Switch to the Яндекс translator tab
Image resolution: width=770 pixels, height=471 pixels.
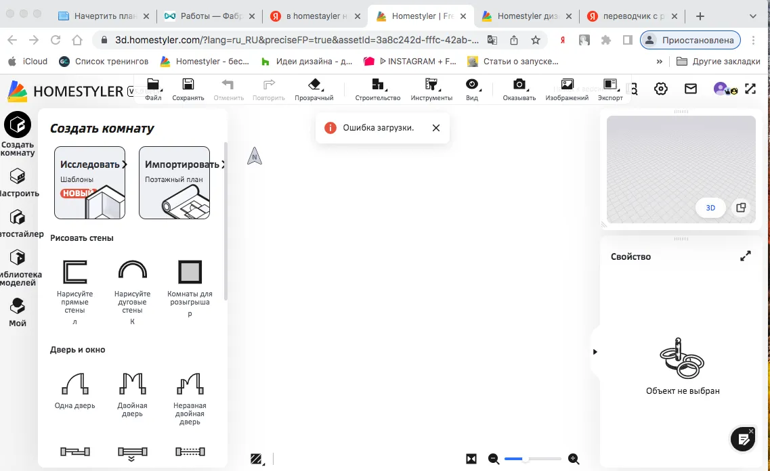pos(631,16)
